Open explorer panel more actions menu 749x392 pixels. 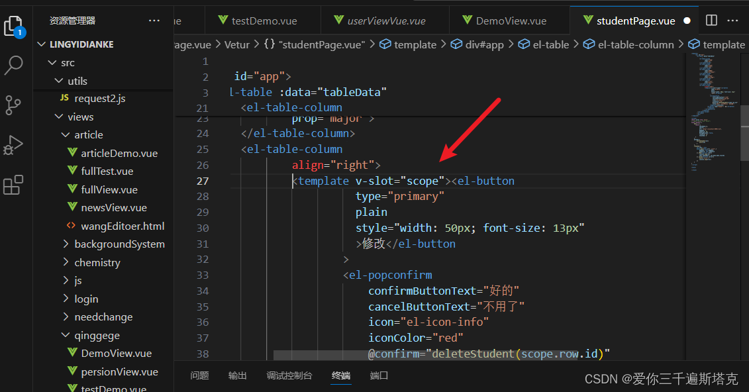(x=154, y=21)
